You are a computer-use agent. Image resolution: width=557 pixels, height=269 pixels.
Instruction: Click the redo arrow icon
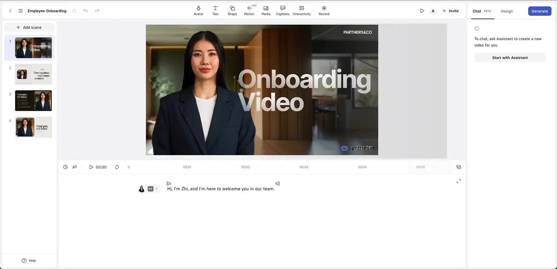97,11
